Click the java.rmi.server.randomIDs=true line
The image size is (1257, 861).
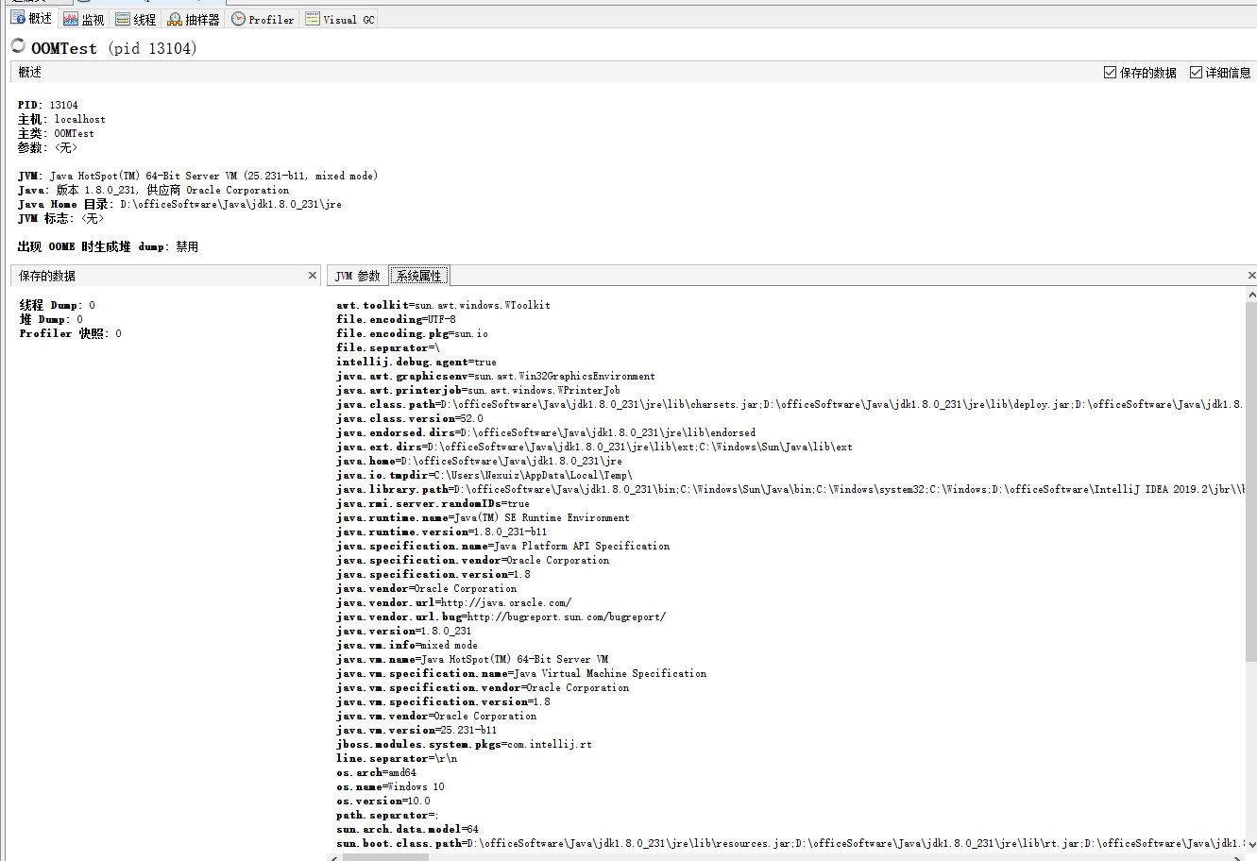(x=433, y=503)
